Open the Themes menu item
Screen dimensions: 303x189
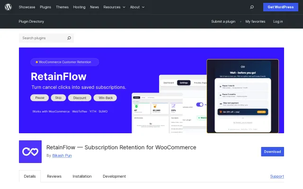point(62,7)
